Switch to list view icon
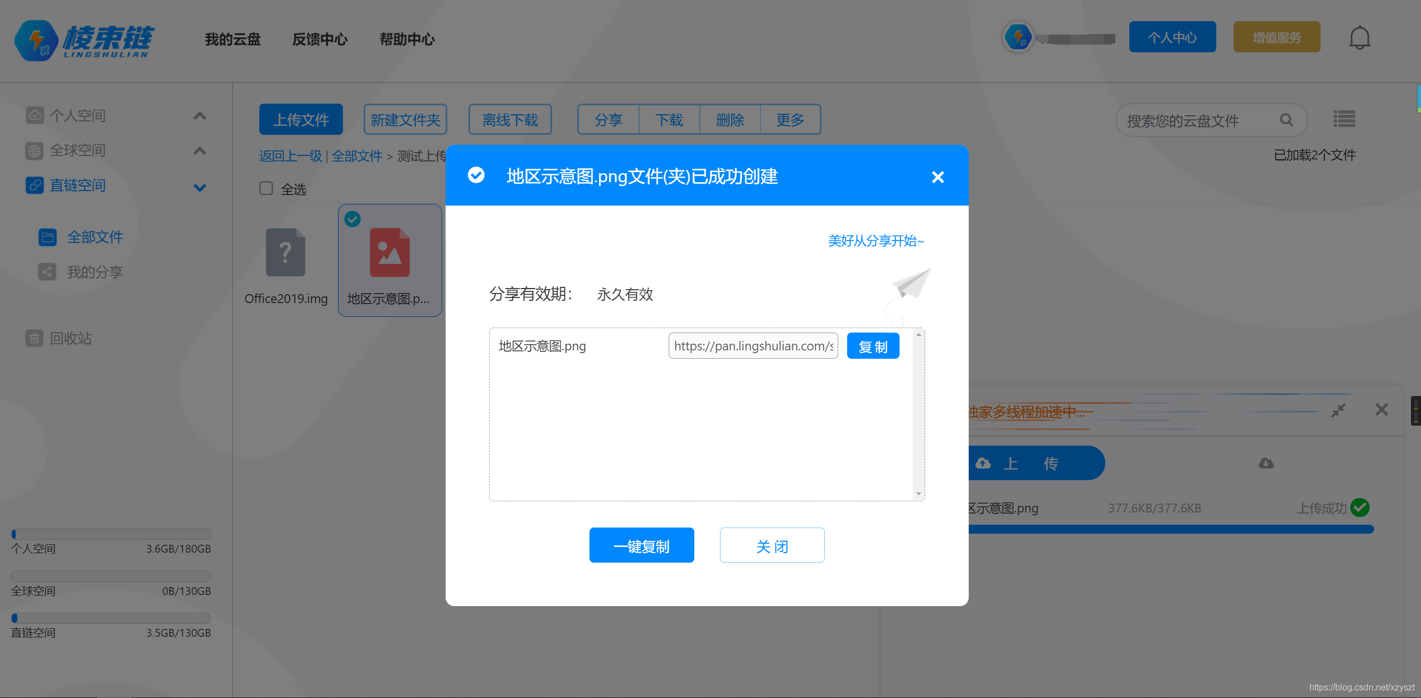Screen dimensions: 1421x698 pos(1344,119)
